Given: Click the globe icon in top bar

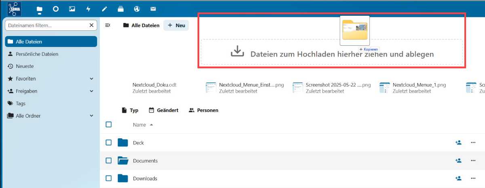Looking at the screenshot, I should (137, 9).
